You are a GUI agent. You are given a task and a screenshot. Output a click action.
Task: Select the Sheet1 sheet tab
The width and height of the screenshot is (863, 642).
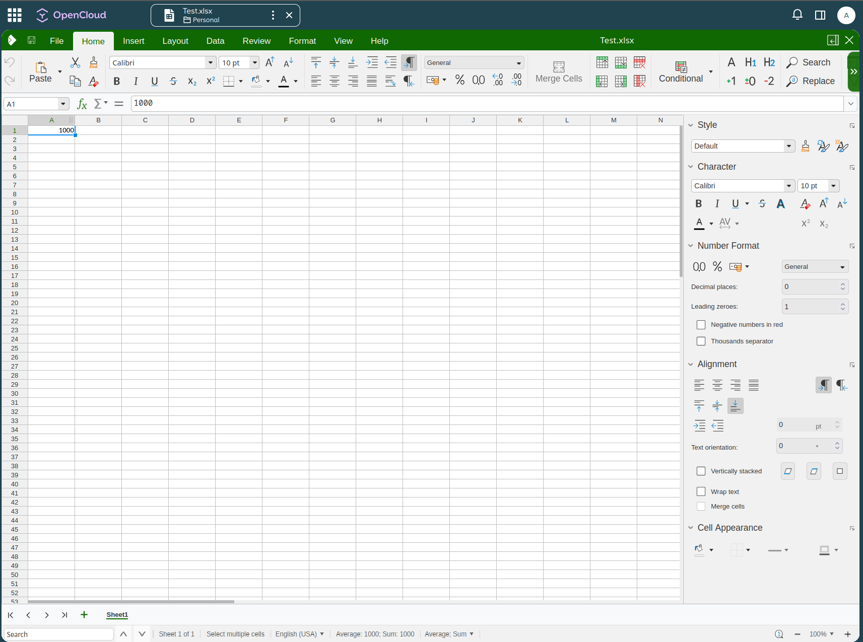(117, 615)
